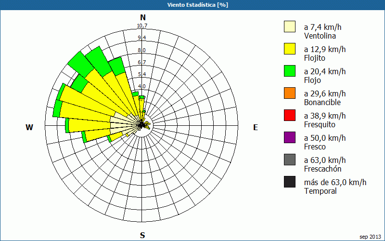Click the Frescachón gray legend swatch
The width and height of the screenshot is (385, 241).
(290, 160)
